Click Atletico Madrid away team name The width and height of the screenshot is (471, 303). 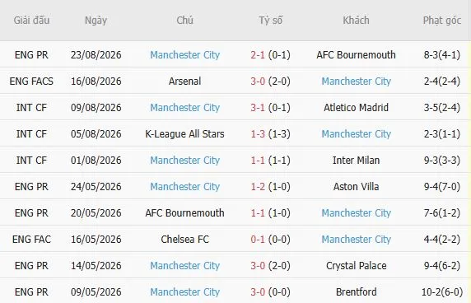(356, 108)
